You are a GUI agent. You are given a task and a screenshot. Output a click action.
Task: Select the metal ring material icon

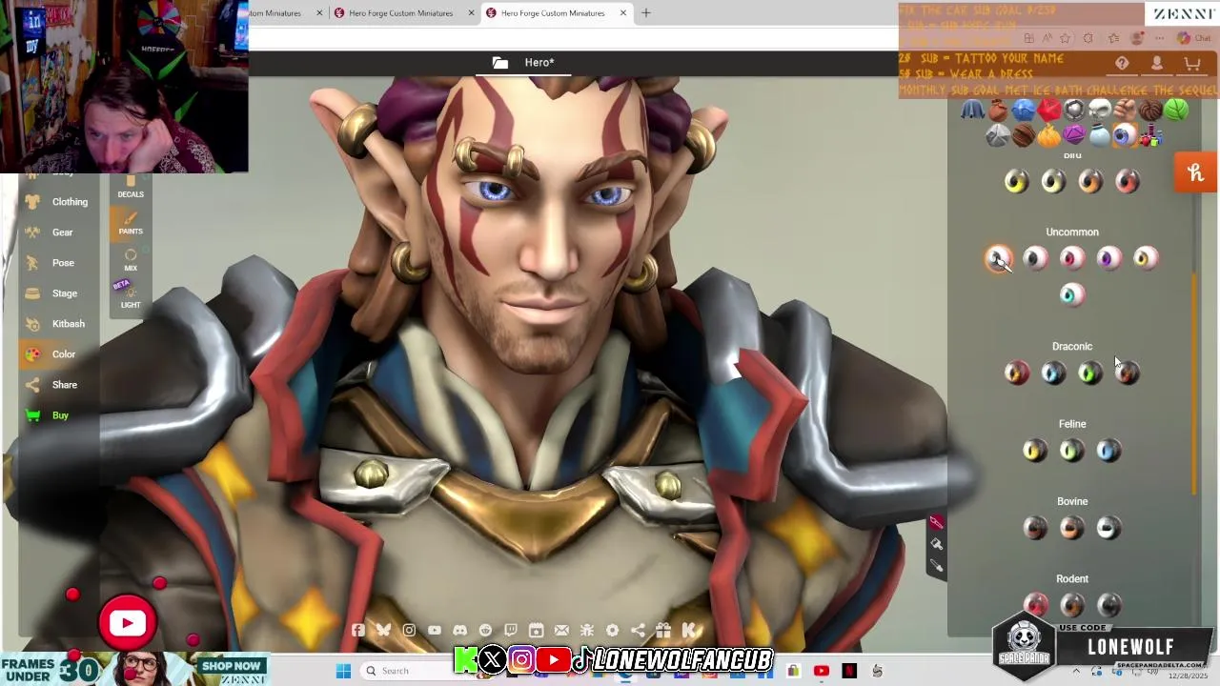click(x=1074, y=111)
